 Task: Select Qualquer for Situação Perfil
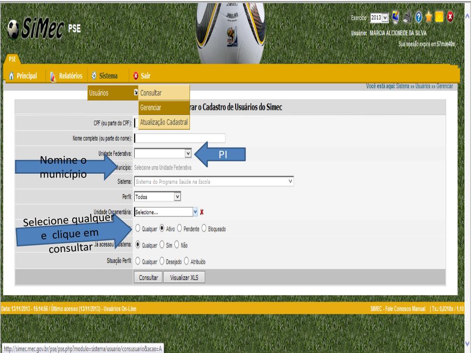[x=138, y=261]
